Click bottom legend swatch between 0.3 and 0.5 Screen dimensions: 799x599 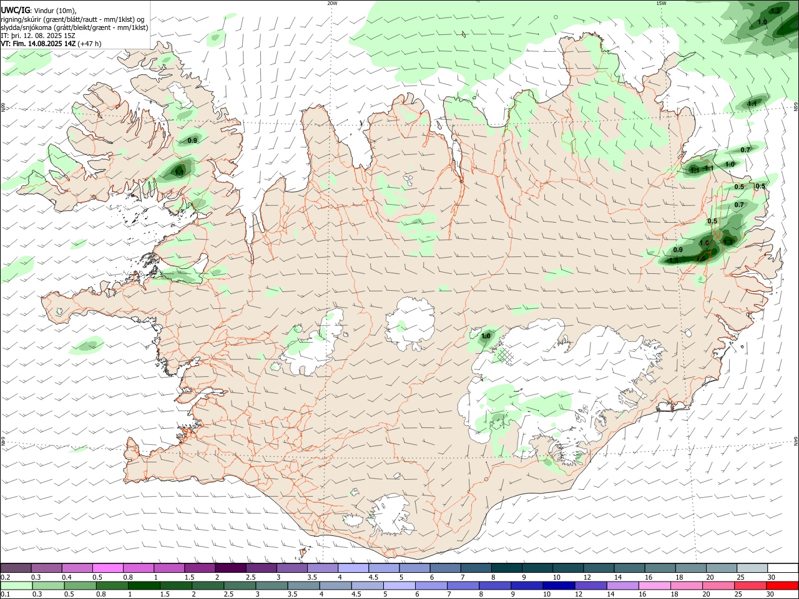pyautogui.click(x=48, y=585)
